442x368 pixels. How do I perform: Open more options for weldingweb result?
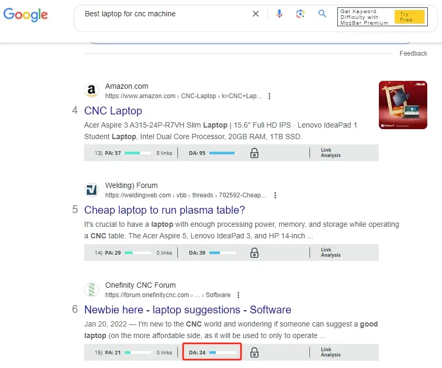tap(275, 195)
